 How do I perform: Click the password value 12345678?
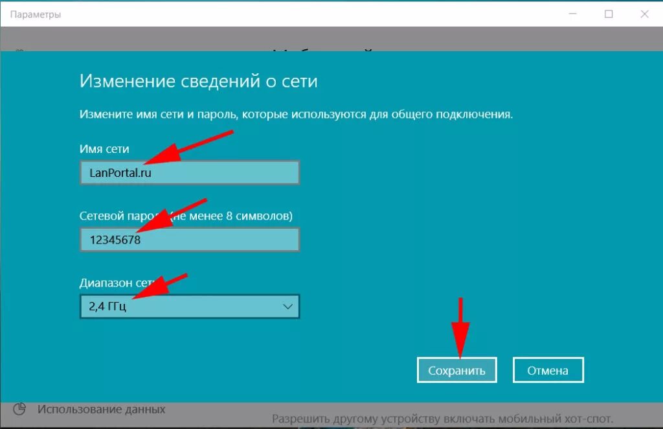[x=109, y=239]
